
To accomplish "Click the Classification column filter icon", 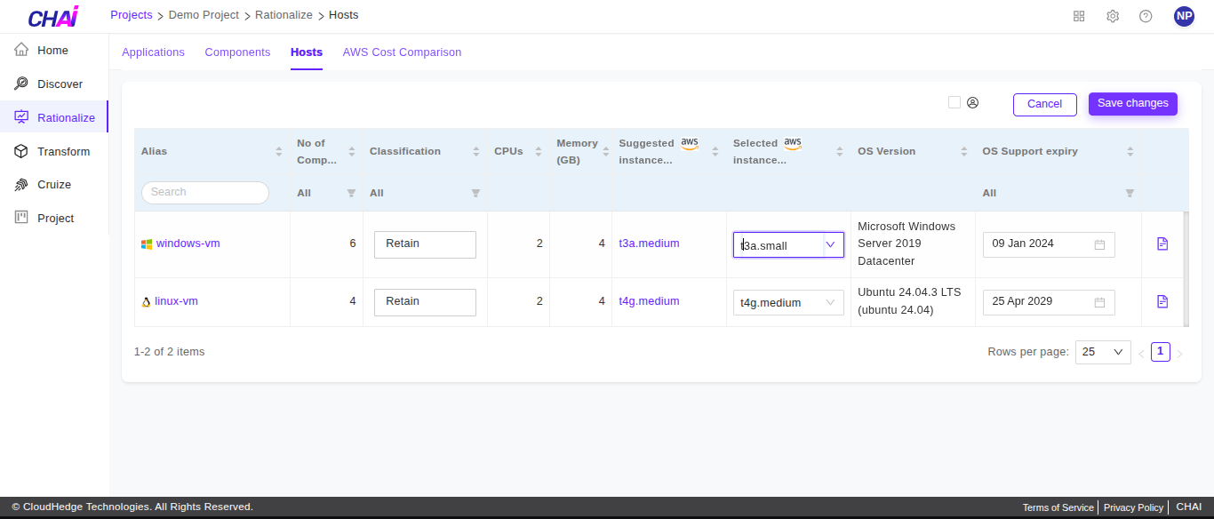I will [475, 193].
